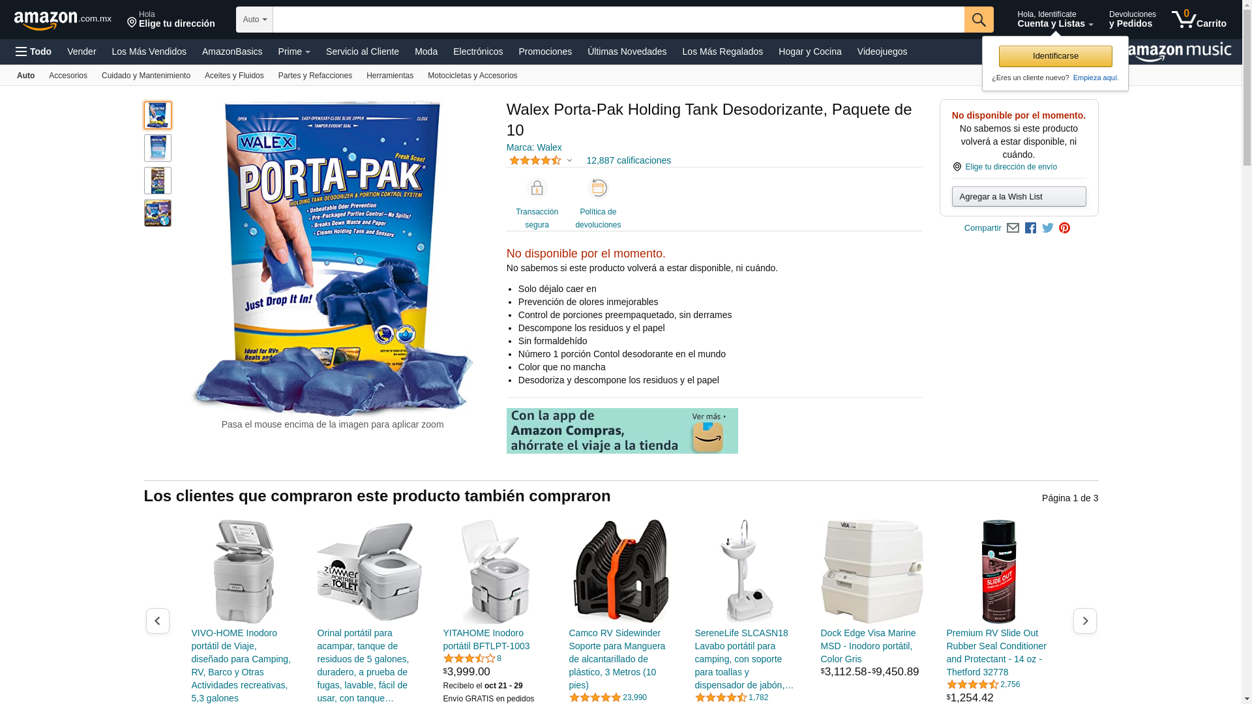Viewport: 1252px width, 704px height.
Task: Select Aceites y Fluidos subcategory
Action: tap(234, 76)
